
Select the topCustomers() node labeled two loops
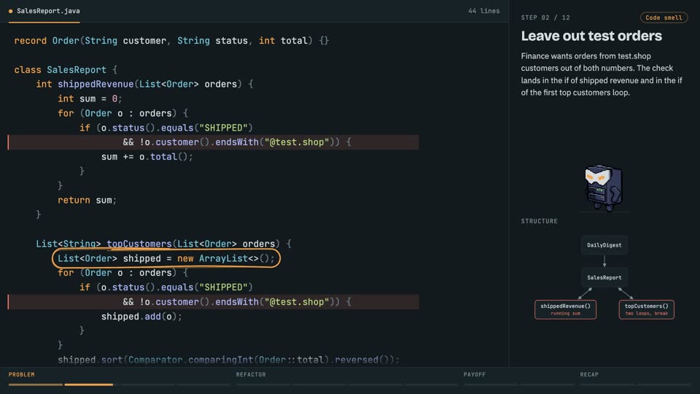tap(647, 309)
